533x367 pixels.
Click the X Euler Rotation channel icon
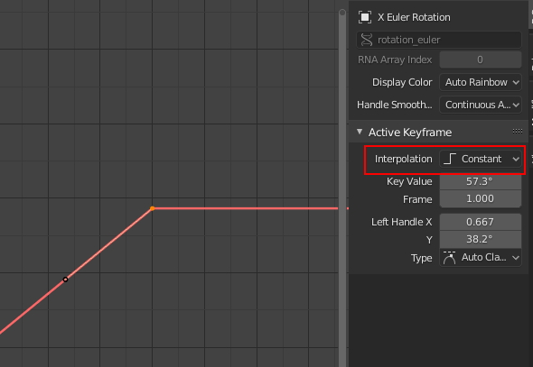tap(365, 17)
